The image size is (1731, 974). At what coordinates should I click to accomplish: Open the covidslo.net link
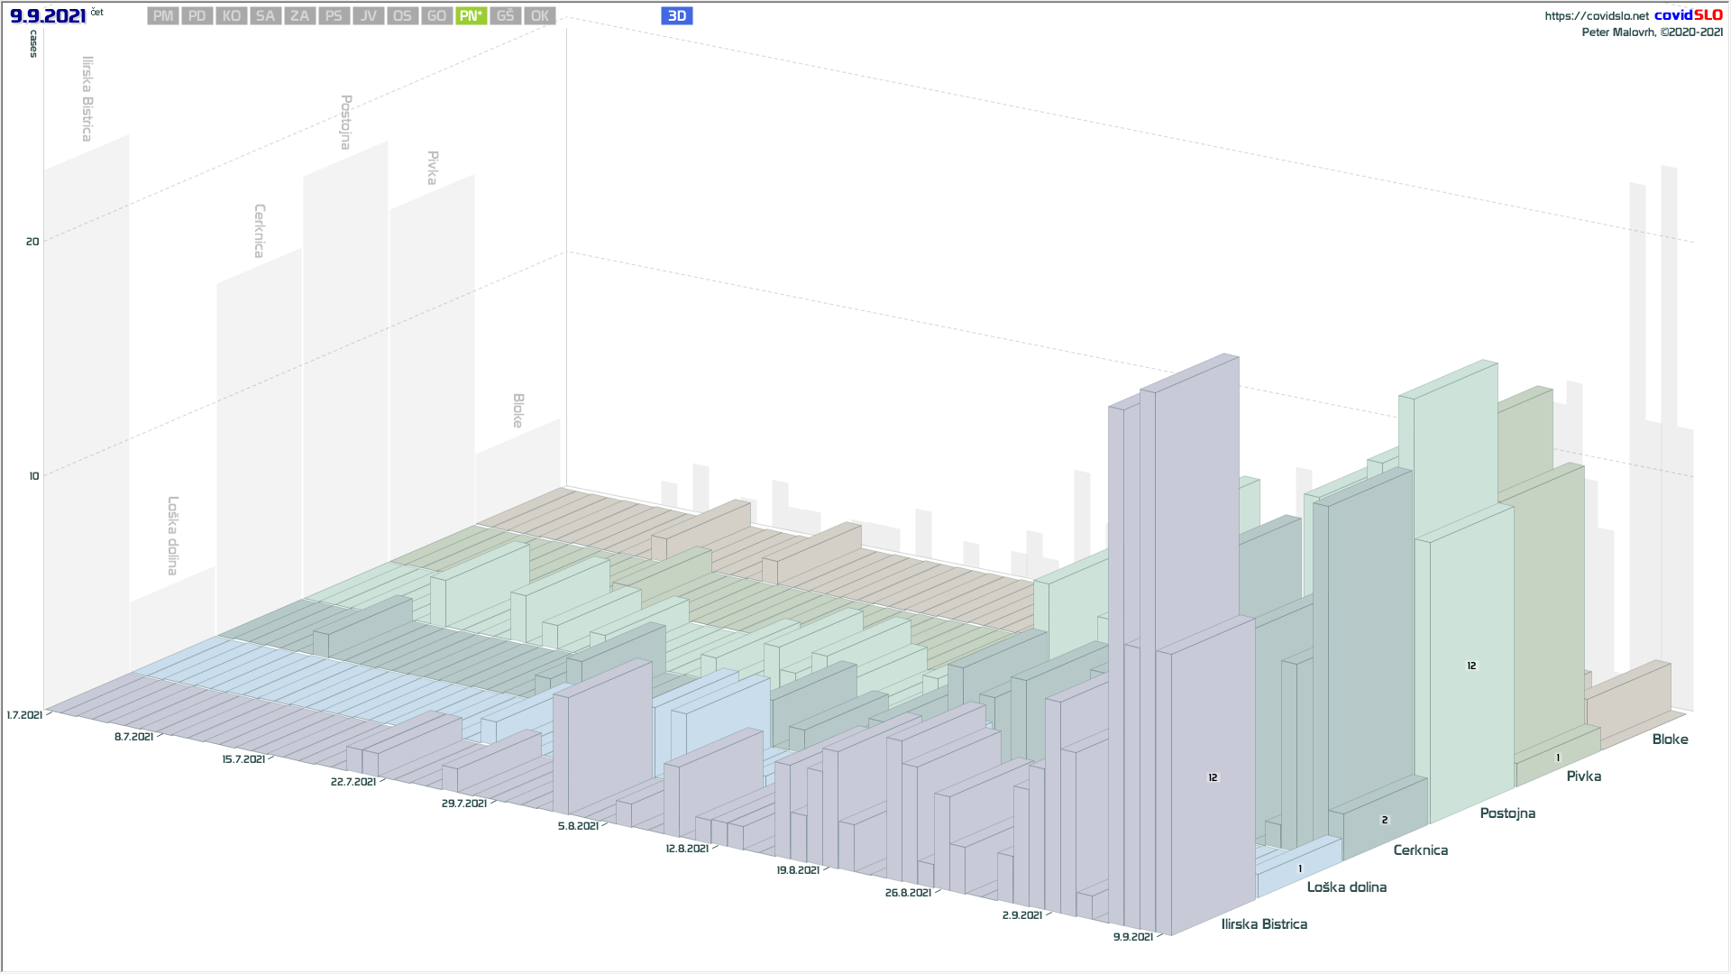tap(1596, 16)
